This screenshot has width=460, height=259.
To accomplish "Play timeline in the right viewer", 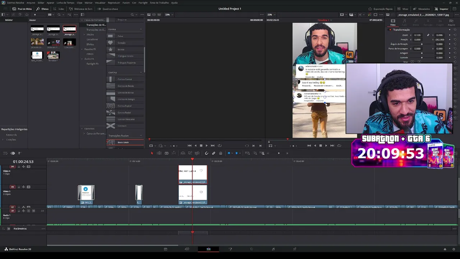I will (x=326, y=146).
